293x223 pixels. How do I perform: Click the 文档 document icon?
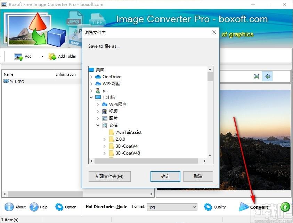105,125
